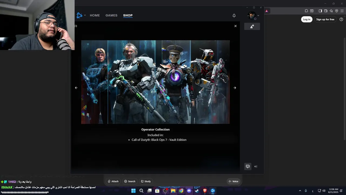Show the previous gallery image
Image resolution: width=346 pixels, height=195 pixels.
(x=76, y=88)
